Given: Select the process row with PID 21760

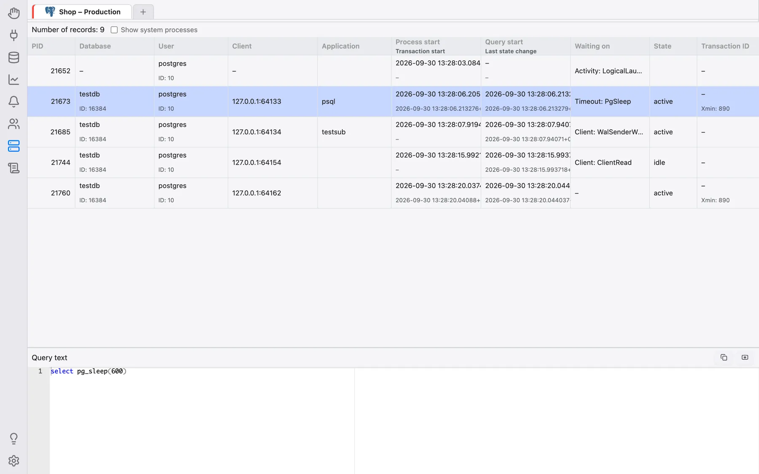Looking at the screenshot, I should 393,193.
